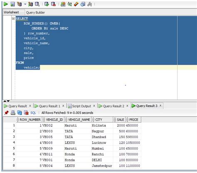Screen dimensions: 197x173
Task: Open the Explain Plan dropdown arrow
Action: (x=25, y=4)
